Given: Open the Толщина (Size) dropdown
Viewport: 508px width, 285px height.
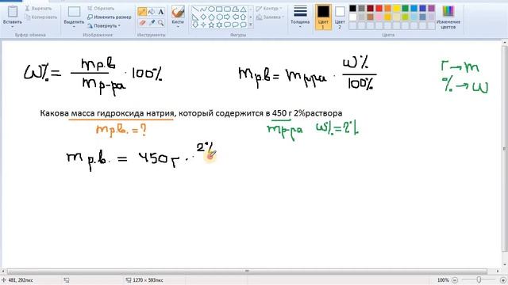Looking at the screenshot, I should [300, 17].
